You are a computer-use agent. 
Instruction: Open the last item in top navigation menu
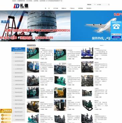89,8
